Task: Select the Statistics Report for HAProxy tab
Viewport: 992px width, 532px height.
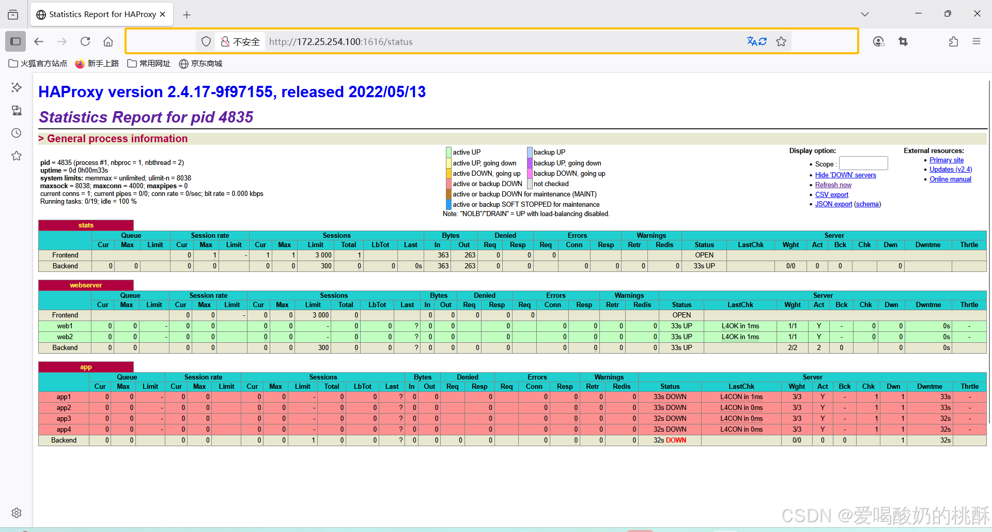Action: [102, 14]
